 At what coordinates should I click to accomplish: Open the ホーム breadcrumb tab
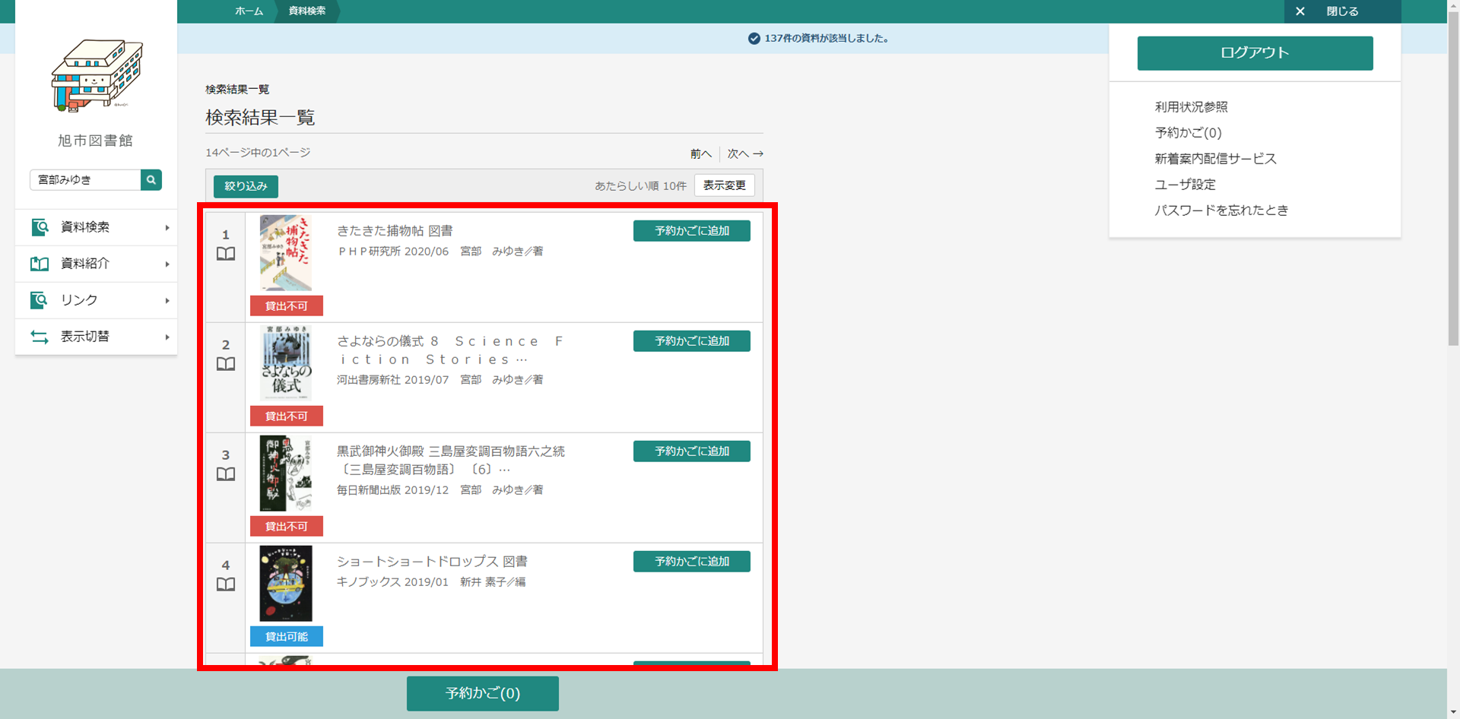click(249, 11)
